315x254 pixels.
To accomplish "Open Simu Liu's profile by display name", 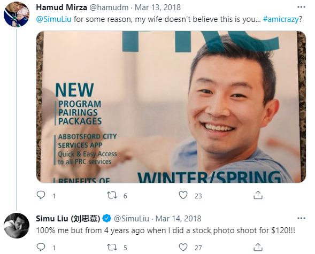I will (x=68, y=219).
